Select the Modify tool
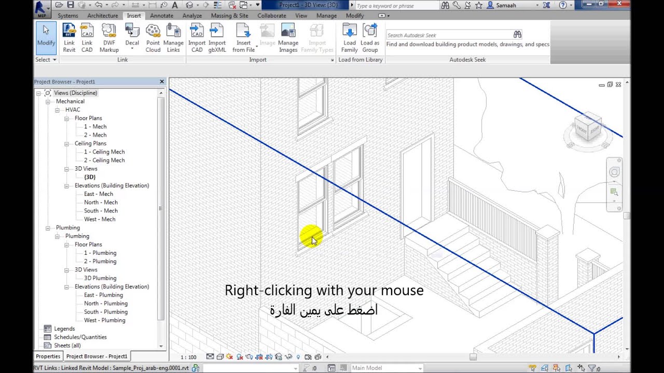The width and height of the screenshot is (664, 373). (x=46, y=38)
